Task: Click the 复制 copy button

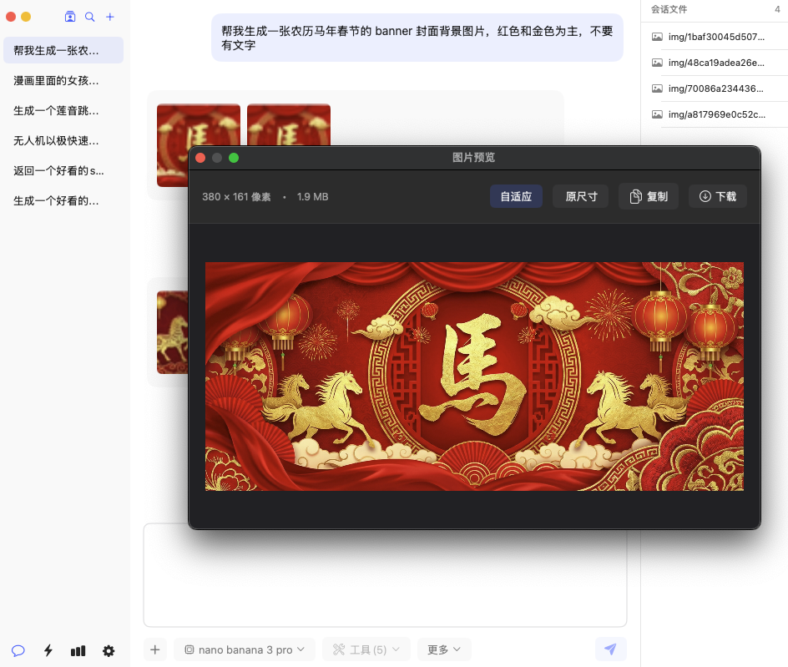Action: tap(649, 197)
